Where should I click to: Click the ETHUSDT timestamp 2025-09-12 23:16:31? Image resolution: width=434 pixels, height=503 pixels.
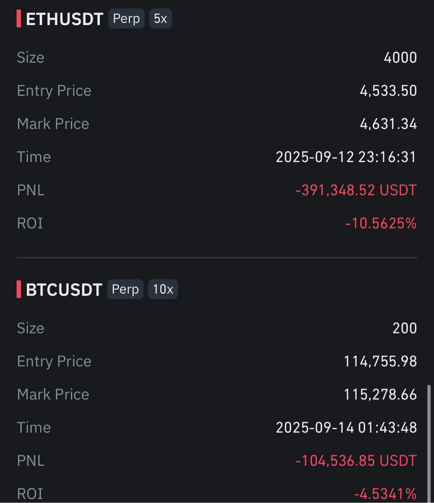pyautogui.click(x=346, y=157)
